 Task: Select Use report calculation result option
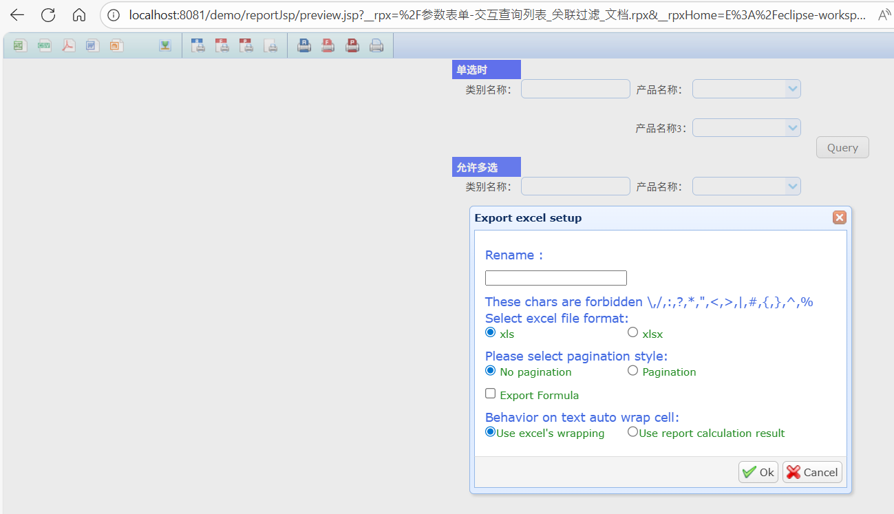pos(632,432)
